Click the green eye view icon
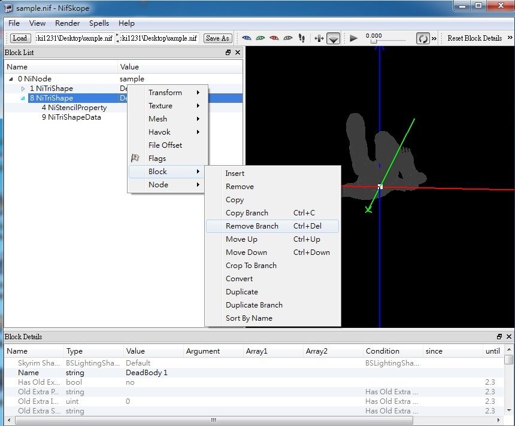Image resolution: width=515 pixels, height=426 pixels. click(260, 38)
